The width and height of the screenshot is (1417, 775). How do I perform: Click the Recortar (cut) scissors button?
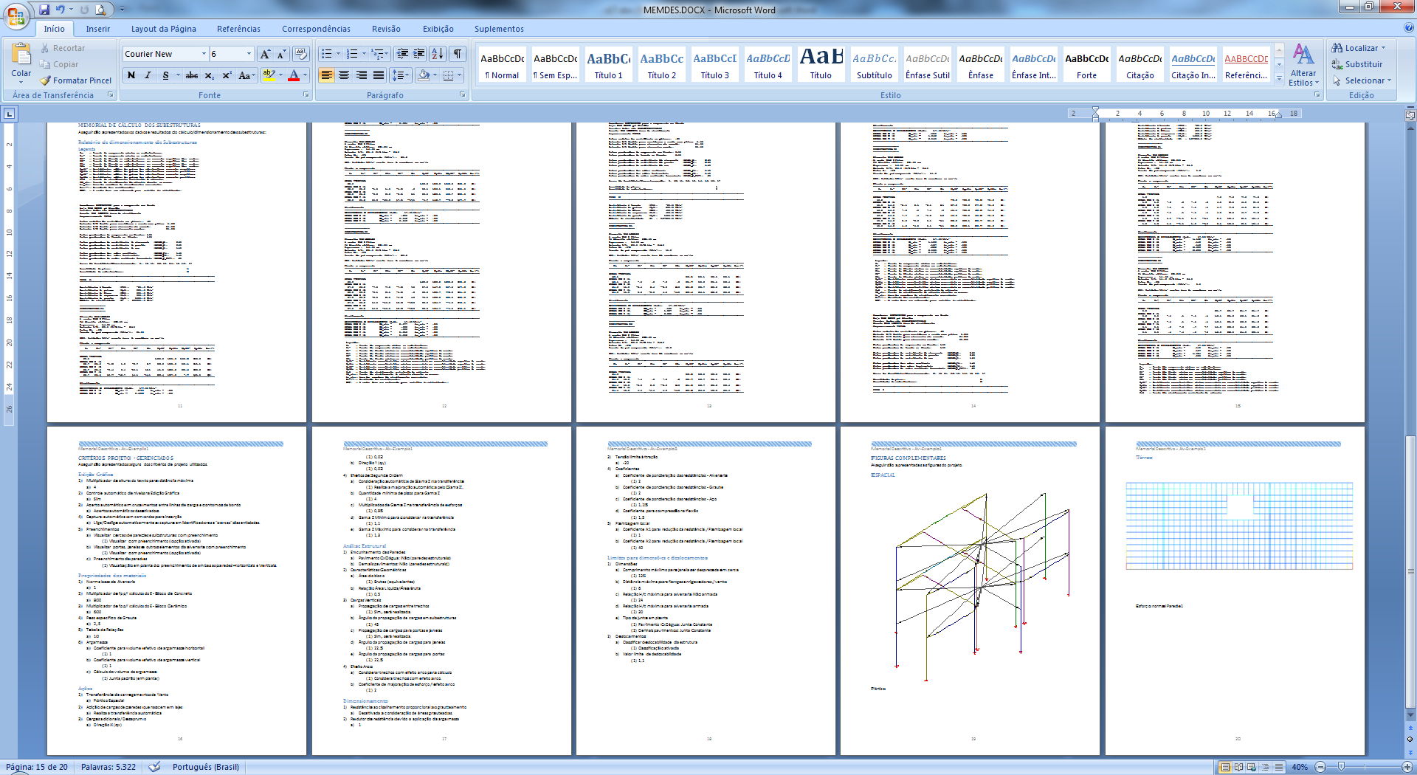pos(63,48)
